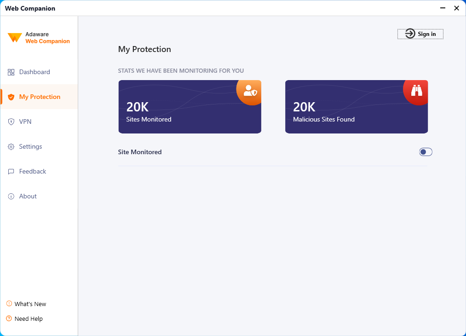Enable the Site Monitored toggle

426,152
